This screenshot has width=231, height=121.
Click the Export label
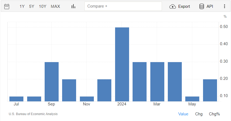[184, 6]
